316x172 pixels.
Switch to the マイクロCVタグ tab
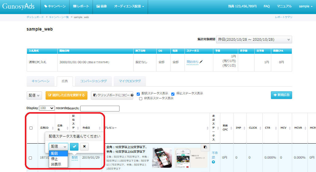(130, 81)
